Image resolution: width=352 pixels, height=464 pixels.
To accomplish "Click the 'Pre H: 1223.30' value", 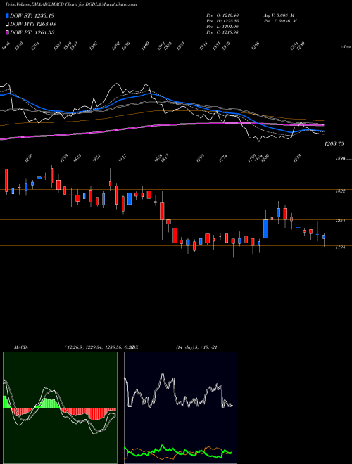I will pos(222,20).
